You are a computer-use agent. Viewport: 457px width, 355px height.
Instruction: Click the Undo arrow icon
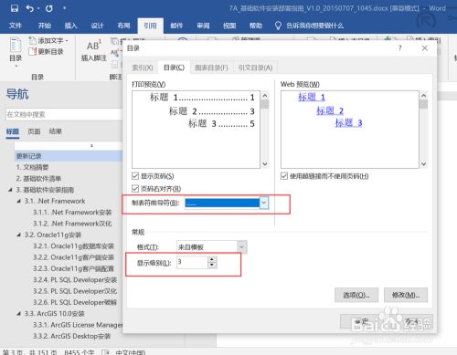point(30,8)
